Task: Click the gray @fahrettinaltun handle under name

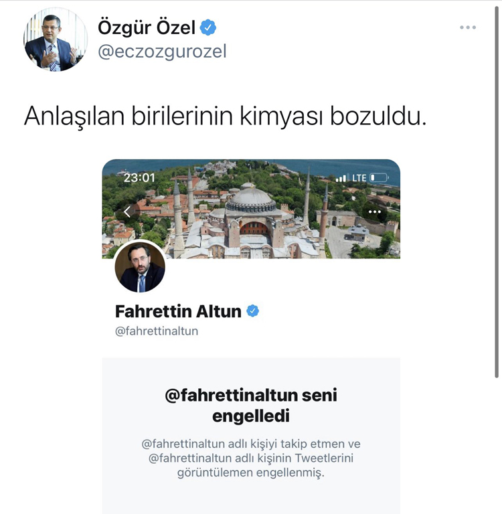Action: click(157, 331)
